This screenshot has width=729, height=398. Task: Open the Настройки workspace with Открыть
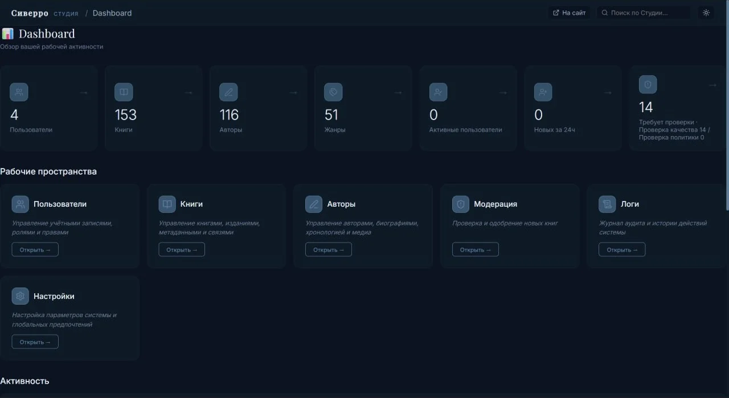pos(35,342)
